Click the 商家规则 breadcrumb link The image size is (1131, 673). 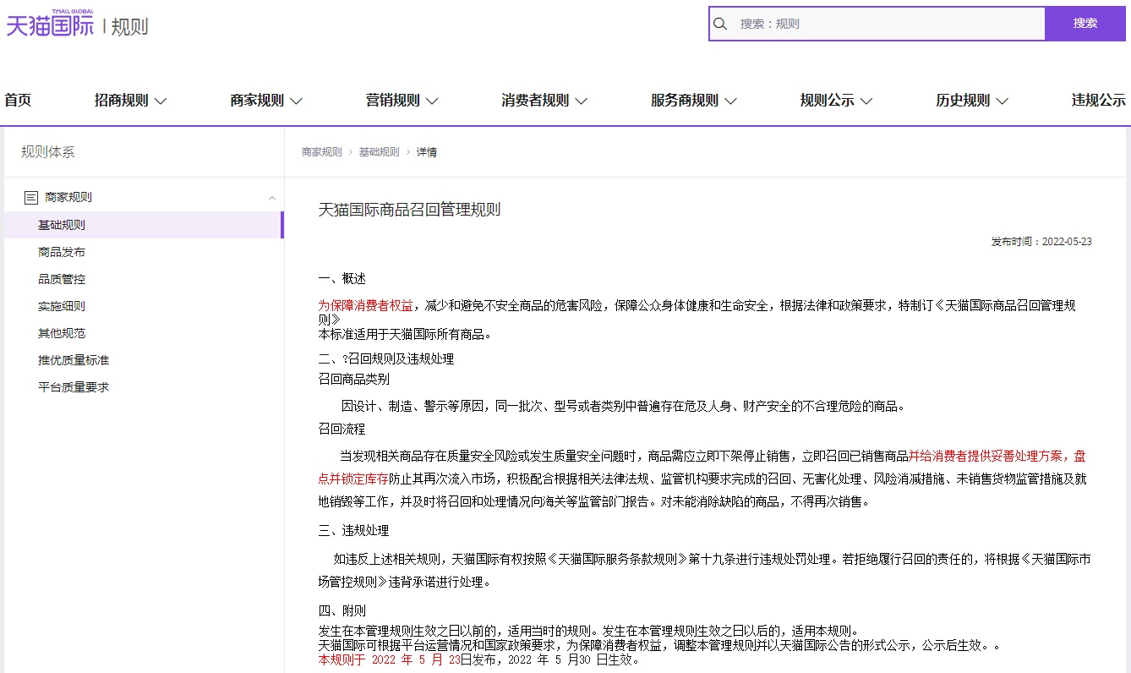pos(322,152)
